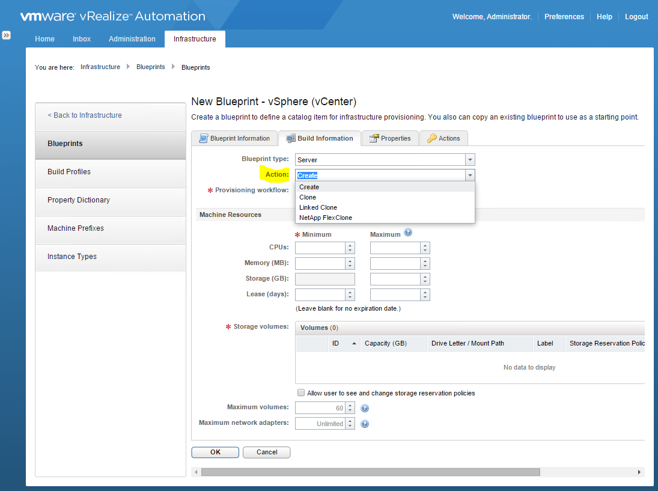Image resolution: width=658 pixels, height=491 pixels.
Task: Open Build Profiles in sidebar
Action: 111,172
